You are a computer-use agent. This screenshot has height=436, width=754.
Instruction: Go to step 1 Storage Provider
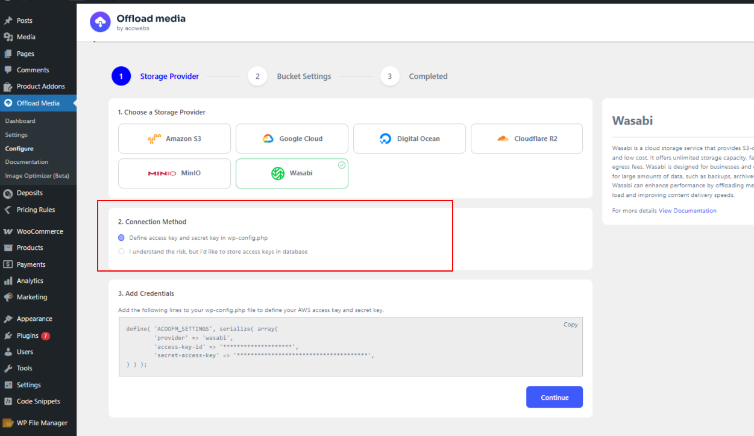pyautogui.click(x=156, y=76)
